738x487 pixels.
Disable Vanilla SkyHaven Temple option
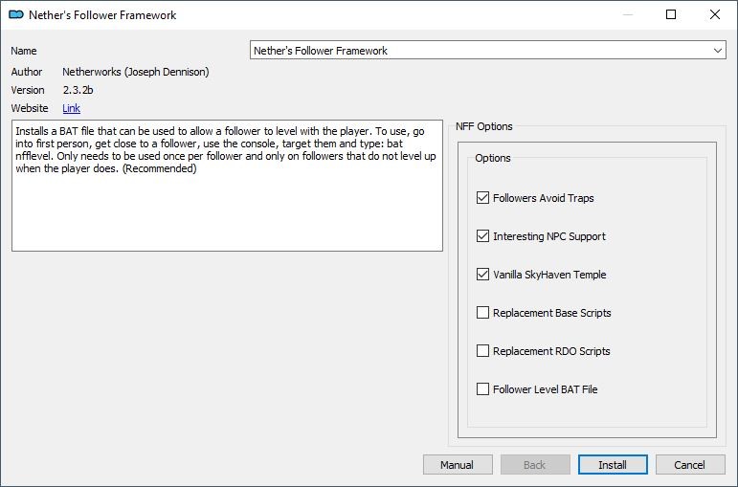[x=482, y=274]
